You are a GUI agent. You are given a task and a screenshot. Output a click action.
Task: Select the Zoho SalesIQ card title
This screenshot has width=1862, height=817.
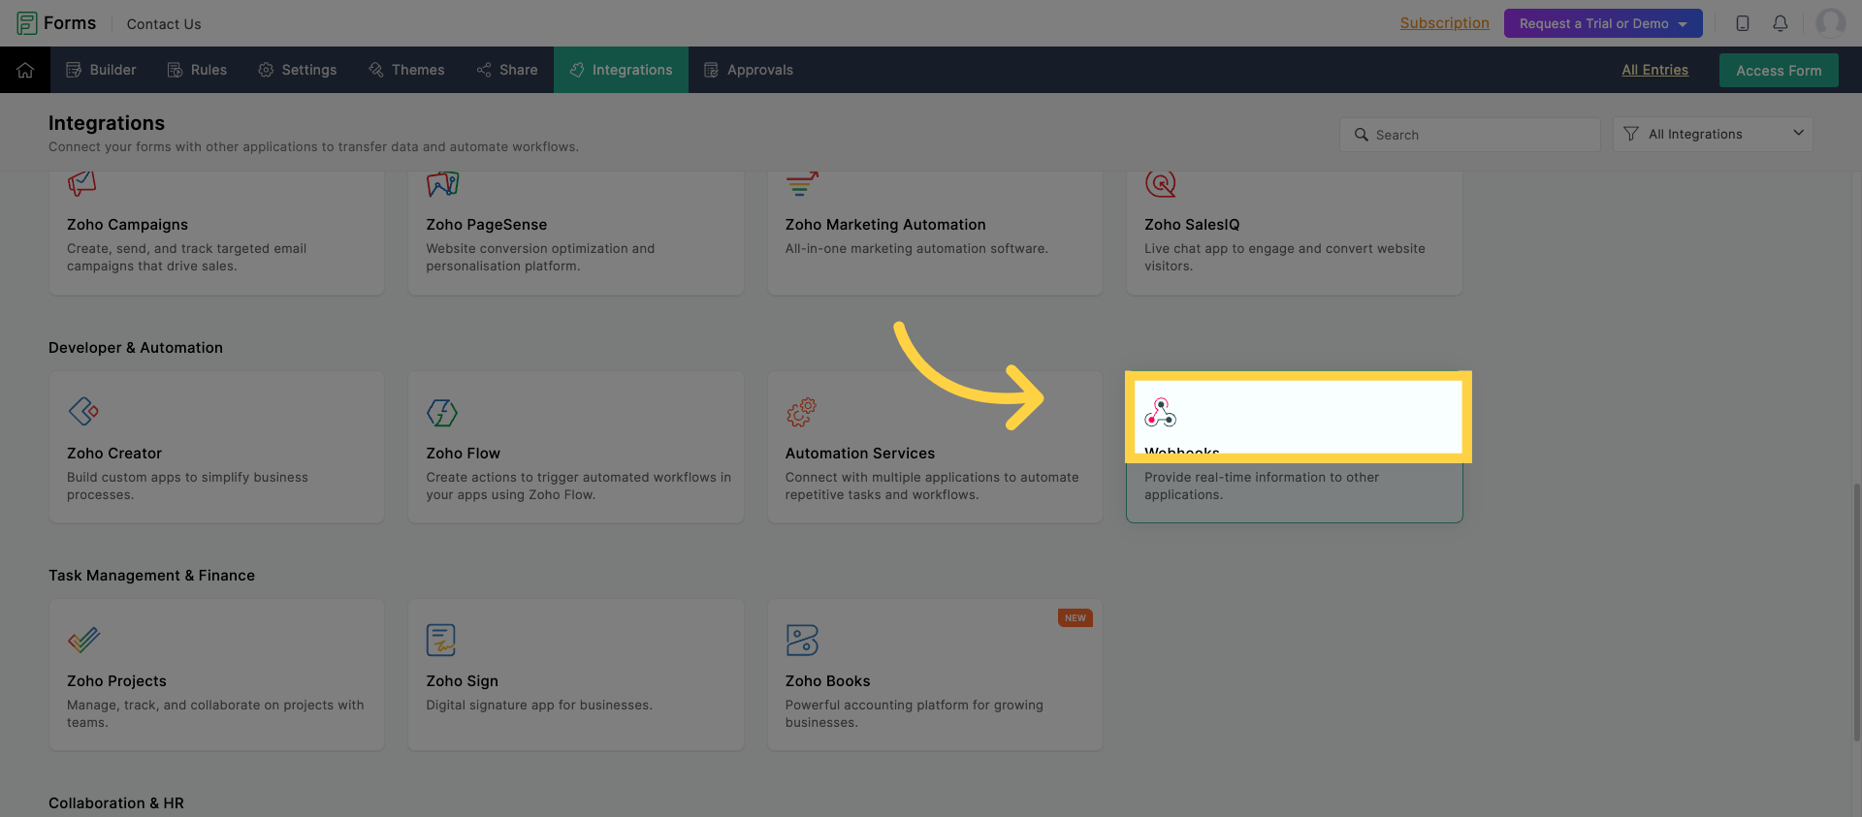pos(1192,225)
